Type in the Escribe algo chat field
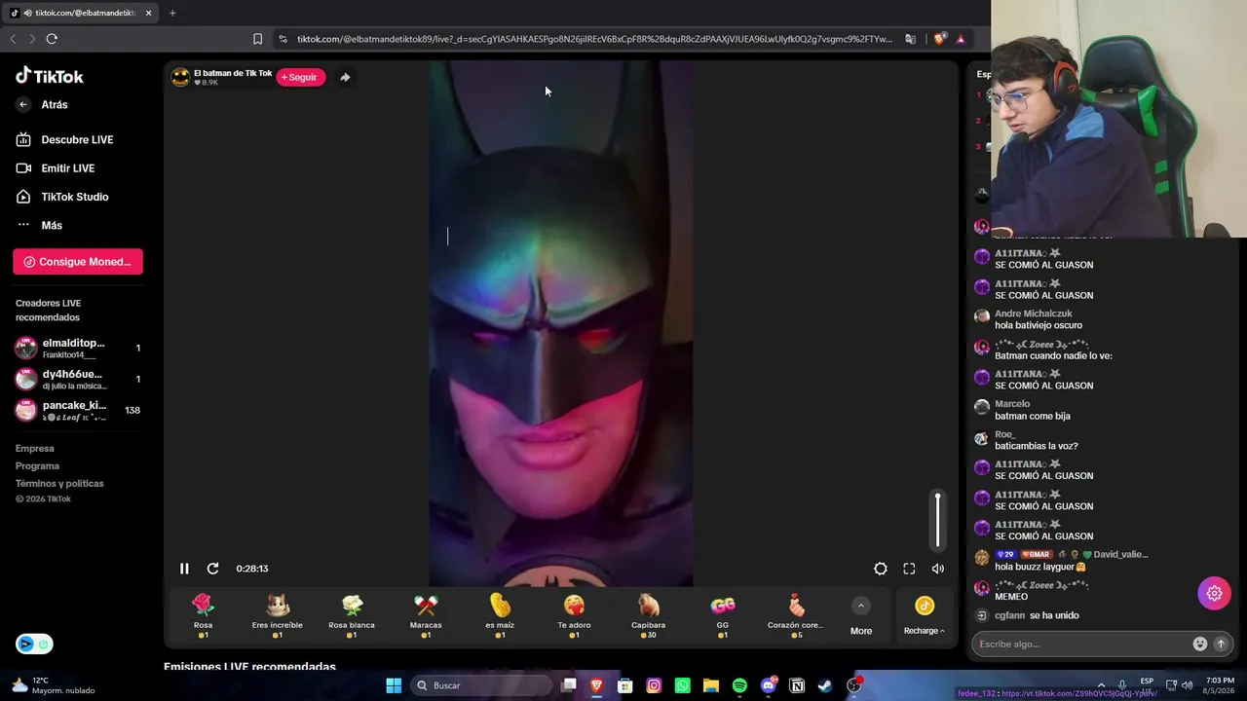1247x701 pixels. tap(1081, 644)
